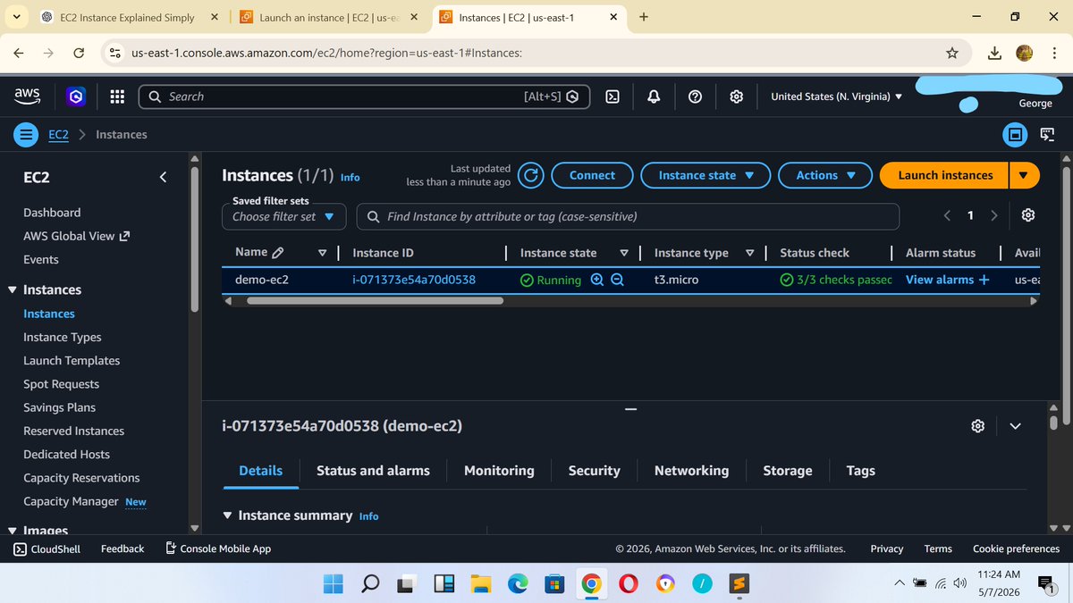Image resolution: width=1073 pixels, height=603 pixels.
Task: Focus the Find Instance filter field
Action: (x=628, y=216)
